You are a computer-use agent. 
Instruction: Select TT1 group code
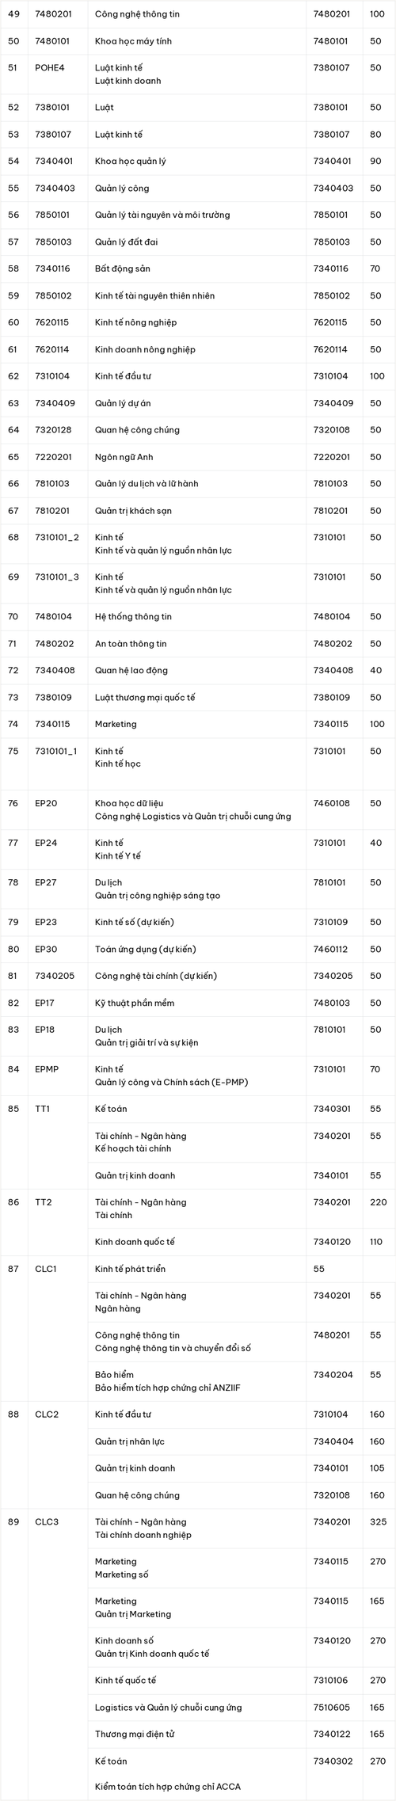coord(43,1109)
